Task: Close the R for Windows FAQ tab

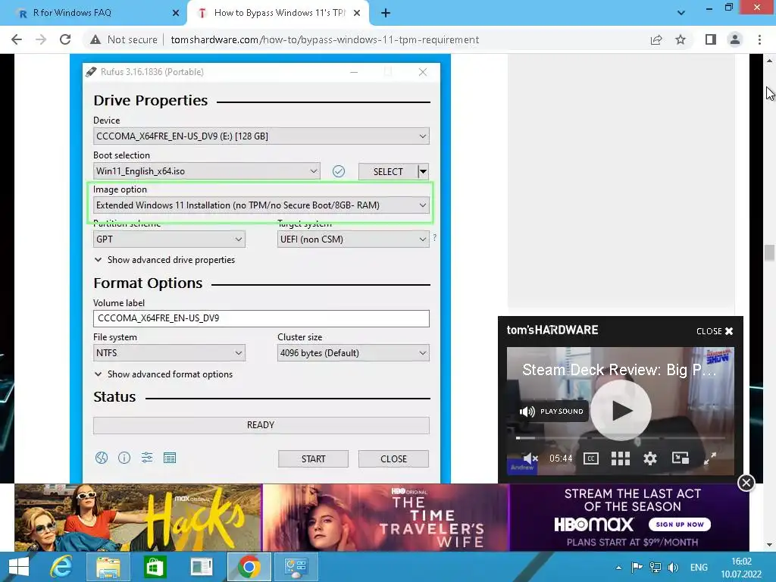Action: click(x=176, y=13)
